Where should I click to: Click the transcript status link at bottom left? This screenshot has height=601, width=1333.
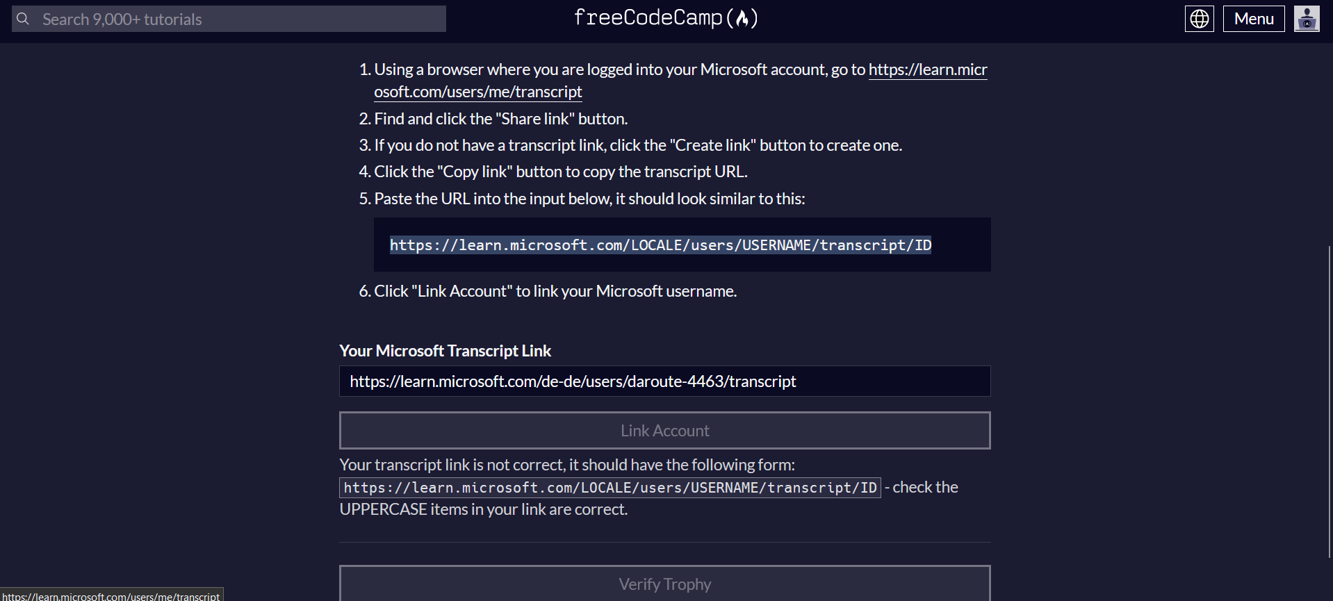point(111,596)
